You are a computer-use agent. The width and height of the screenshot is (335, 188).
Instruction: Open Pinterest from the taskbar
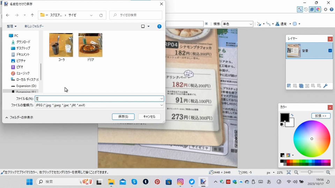pos(157,182)
